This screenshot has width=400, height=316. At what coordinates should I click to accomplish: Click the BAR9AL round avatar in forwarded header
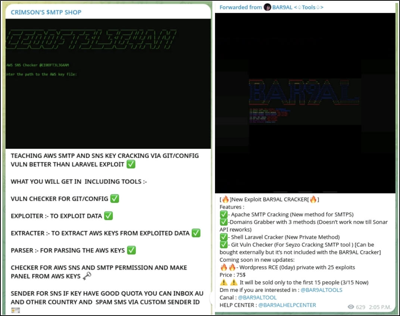tap(267, 7)
